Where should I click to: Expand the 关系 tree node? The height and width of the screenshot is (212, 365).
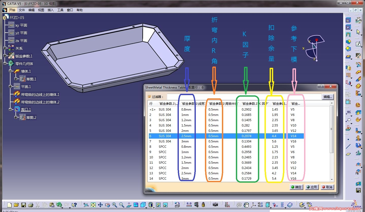coord(5,48)
